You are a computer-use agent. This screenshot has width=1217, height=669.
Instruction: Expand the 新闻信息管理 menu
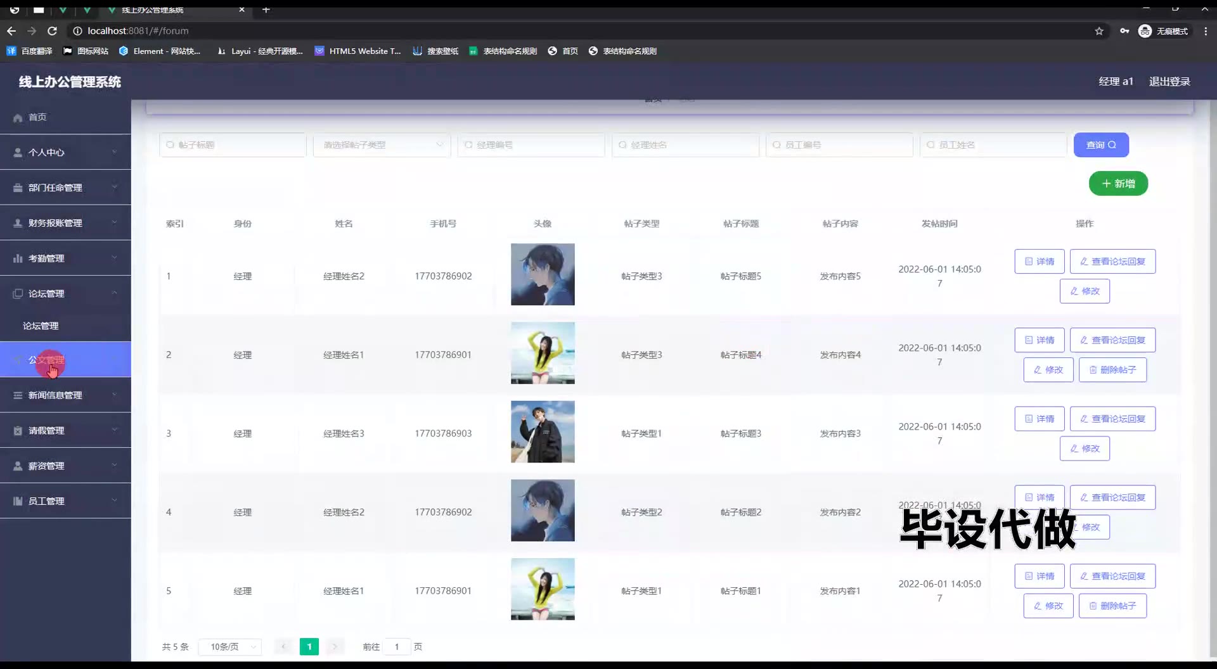point(65,395)
